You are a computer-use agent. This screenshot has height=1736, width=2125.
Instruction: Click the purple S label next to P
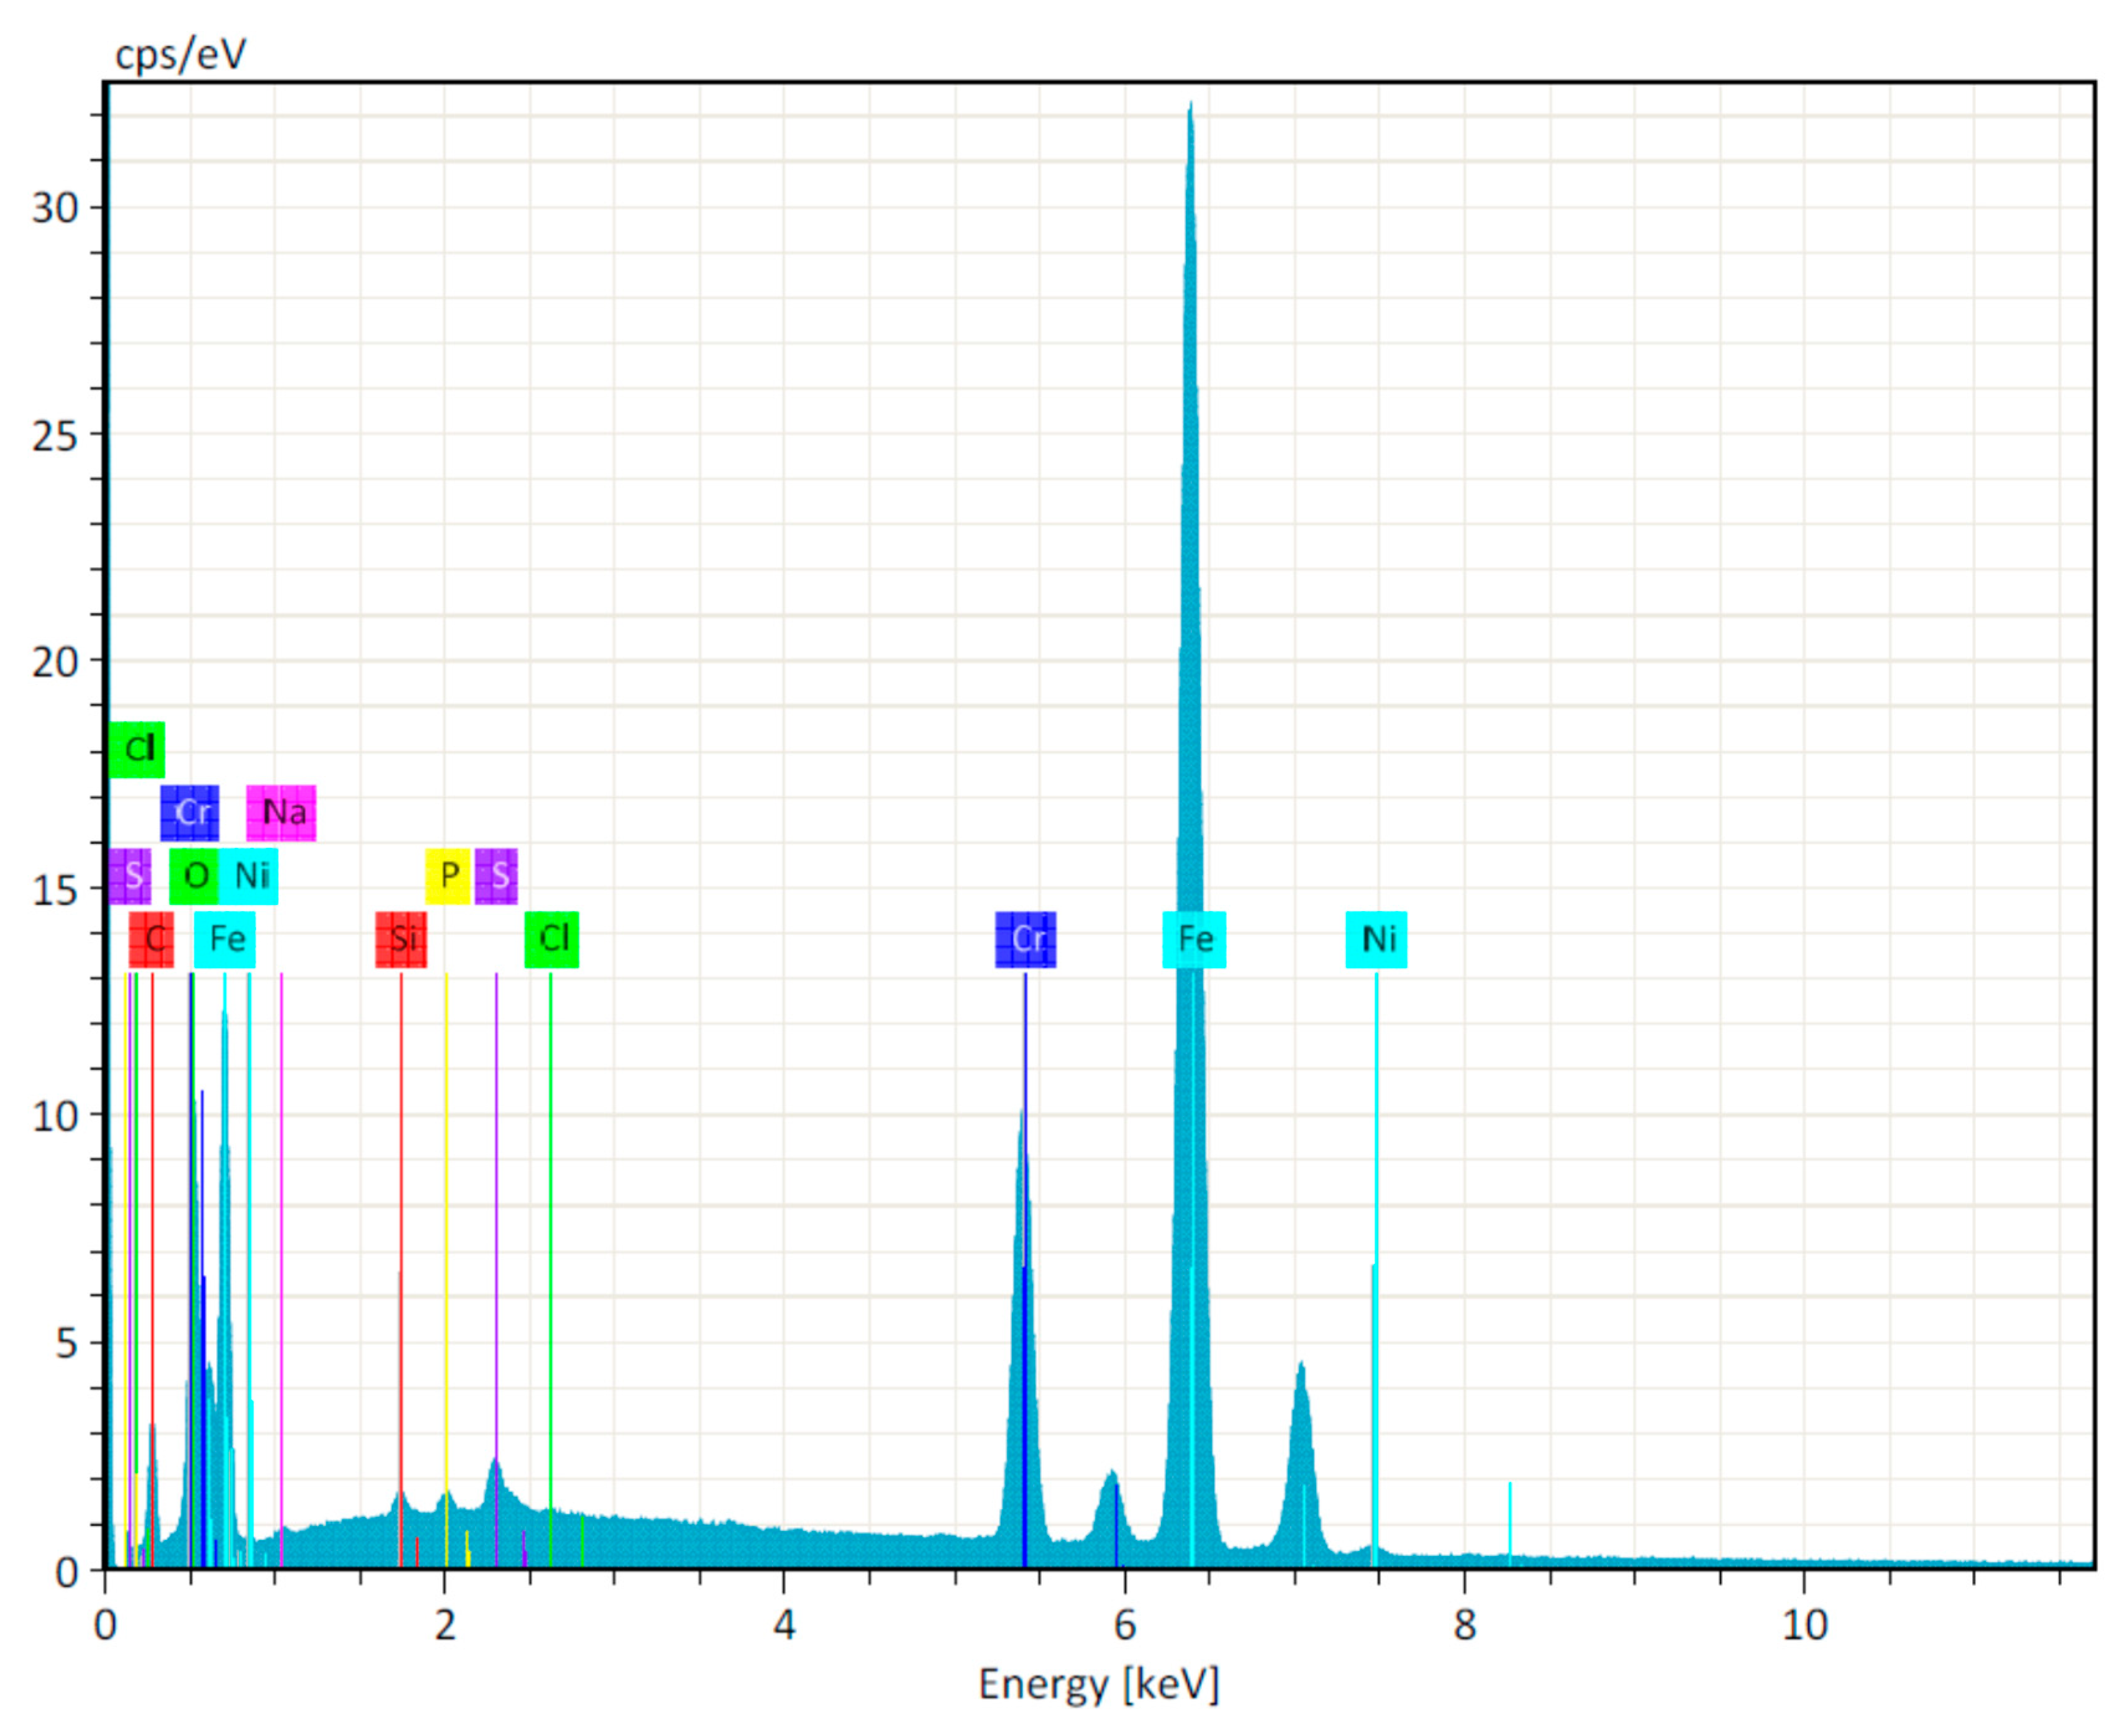[496, 876]
